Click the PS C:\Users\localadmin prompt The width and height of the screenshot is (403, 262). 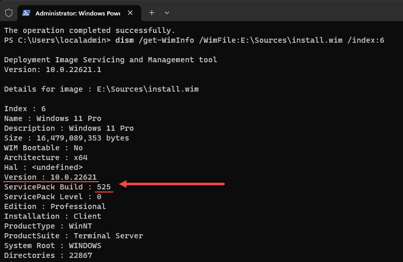coord(57,40)
